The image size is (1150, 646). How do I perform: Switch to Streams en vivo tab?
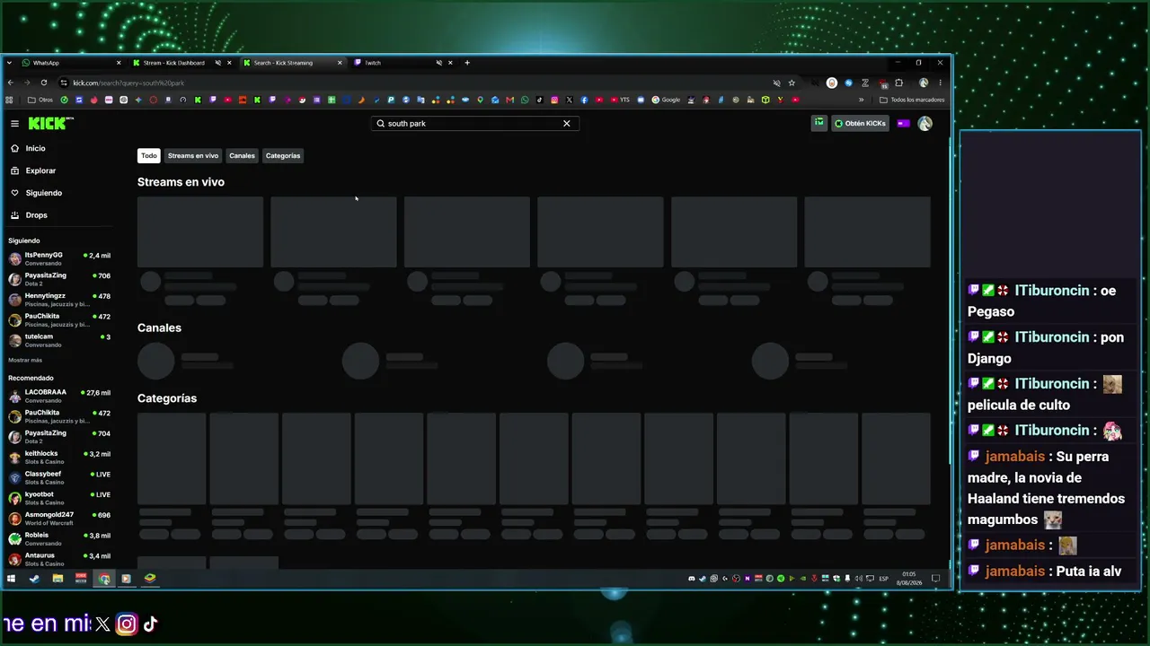point(193,156)
